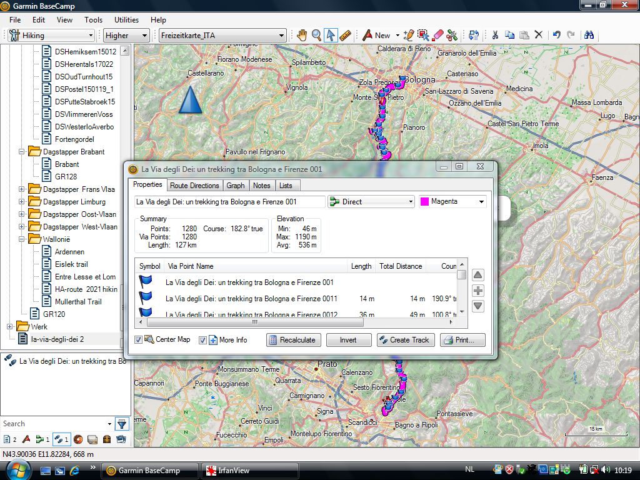Expand the Werk folder
The width and height of the screenshot is (640, 480).
coord(10,327)
